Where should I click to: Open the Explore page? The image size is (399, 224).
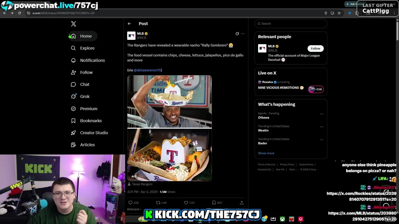point(83,48)
